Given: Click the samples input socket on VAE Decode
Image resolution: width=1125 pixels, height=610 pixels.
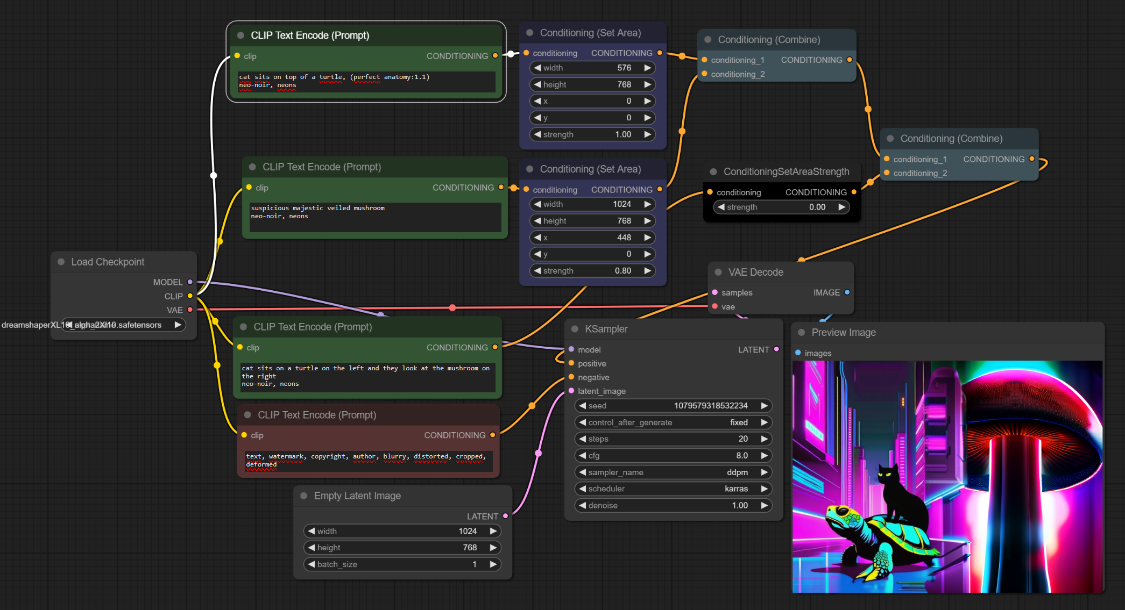Looking at the screenshot, I should [715, 292].
